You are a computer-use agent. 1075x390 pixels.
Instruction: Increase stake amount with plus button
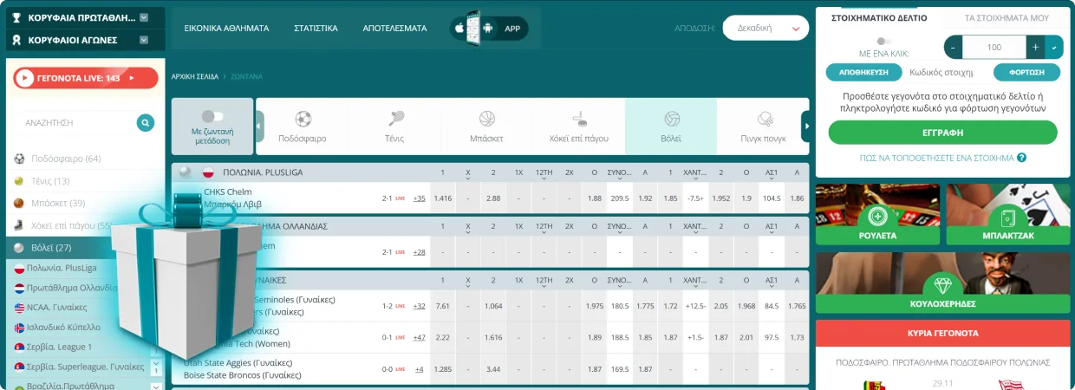pyautogui.click(x=1035, y=48)
